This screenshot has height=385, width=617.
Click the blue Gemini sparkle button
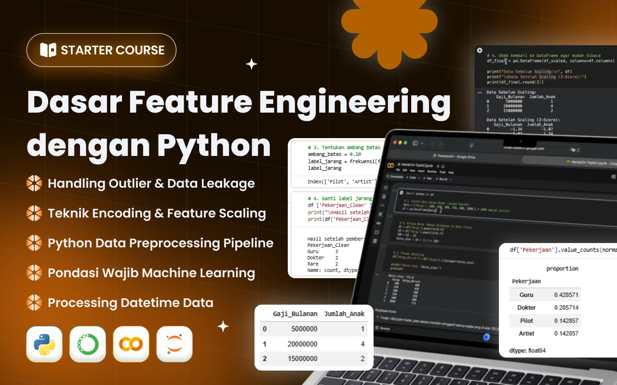486,337
